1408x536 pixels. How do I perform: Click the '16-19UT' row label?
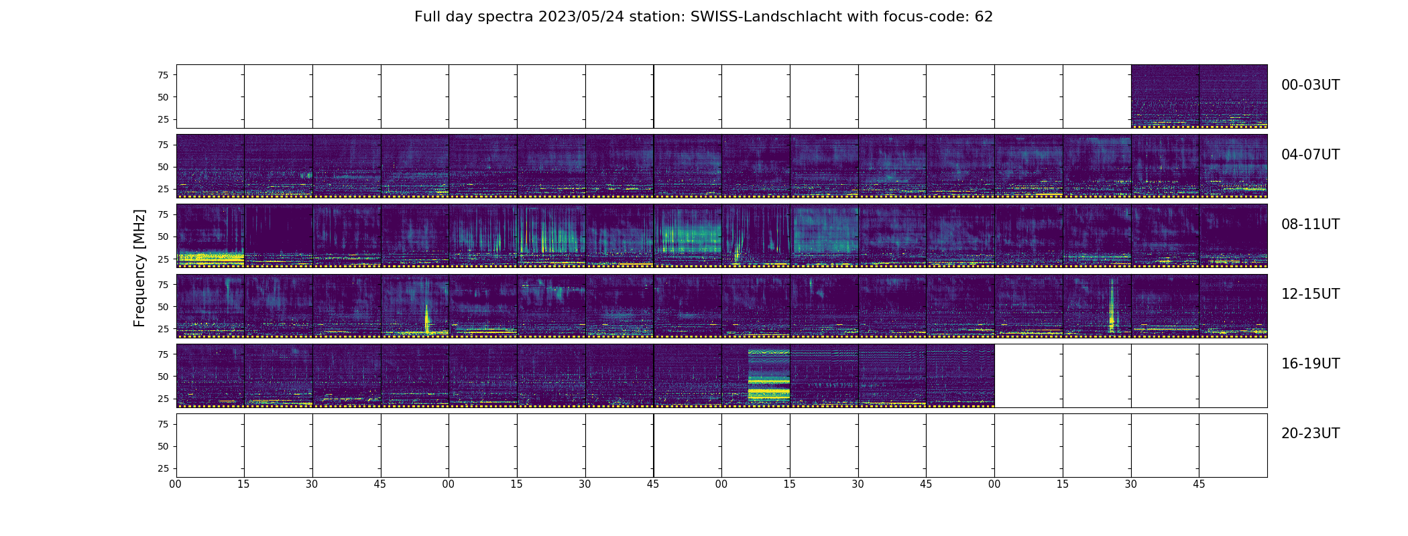coord(1310,364)
